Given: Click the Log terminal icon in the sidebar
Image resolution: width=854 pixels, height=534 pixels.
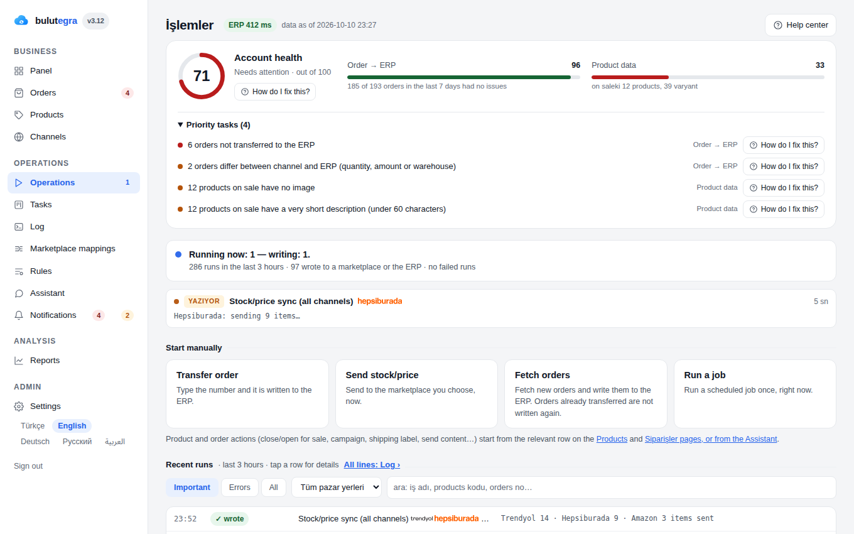Looking at the screenshot, I should (x=19, y=227).
